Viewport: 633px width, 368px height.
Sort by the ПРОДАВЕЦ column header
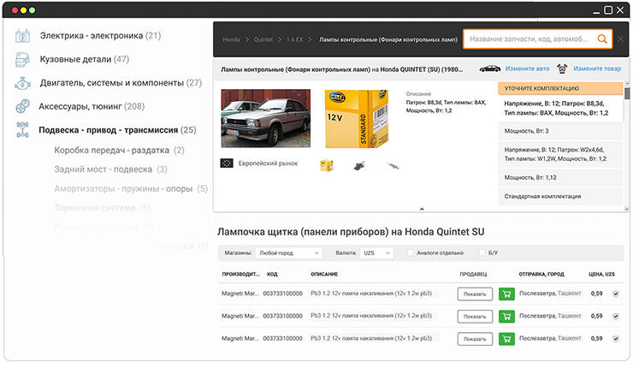[473, 274]
